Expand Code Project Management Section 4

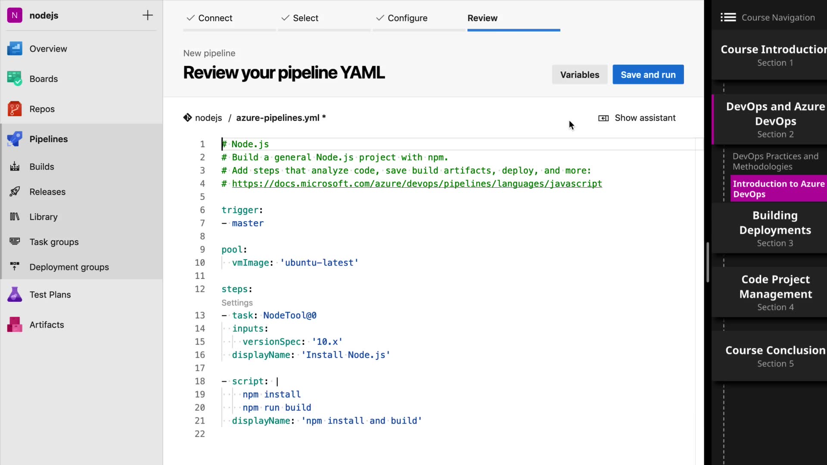tap(775, 292)
